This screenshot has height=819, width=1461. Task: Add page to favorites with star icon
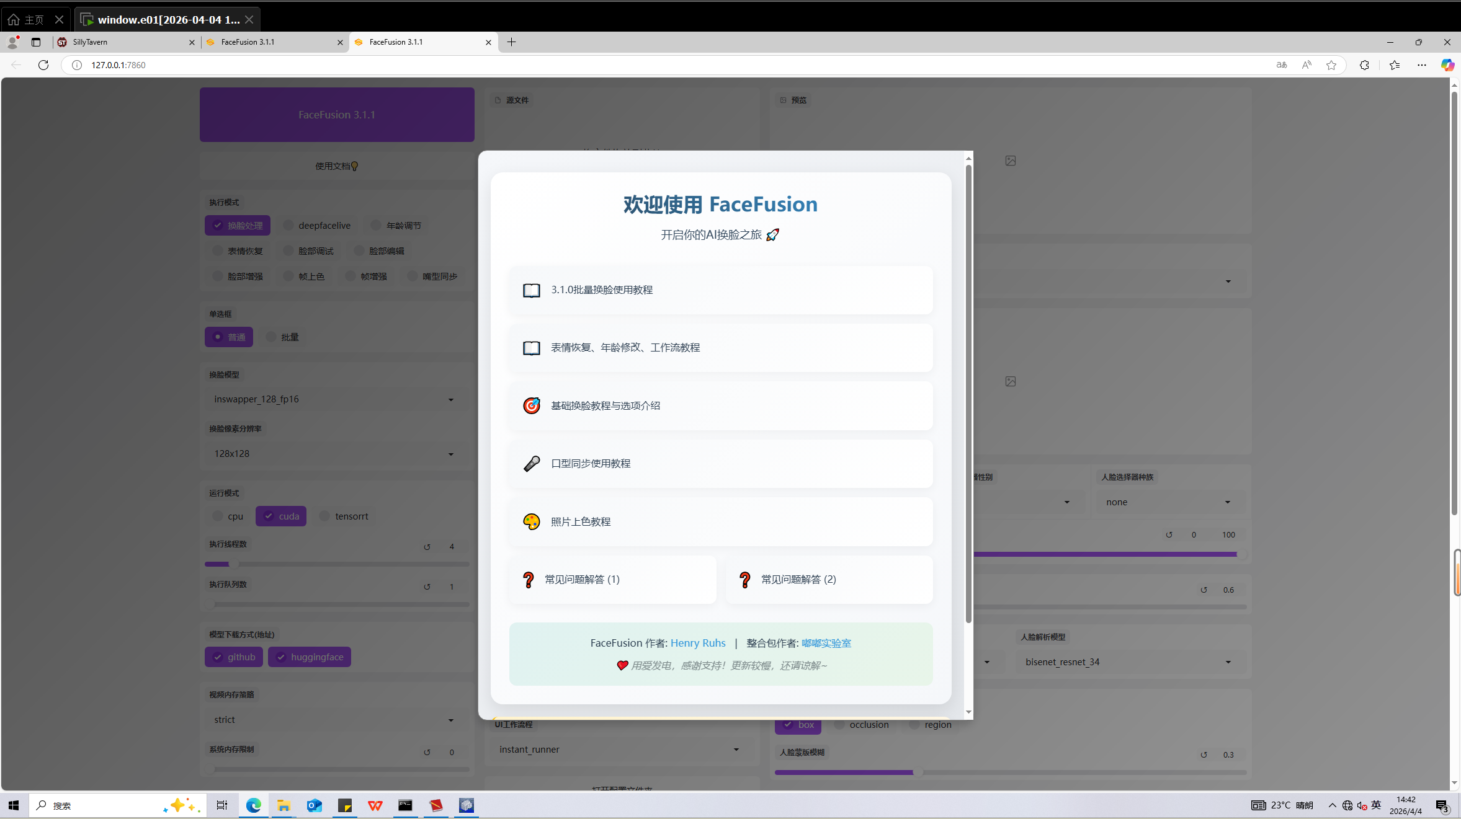[x=1331, y=65]
